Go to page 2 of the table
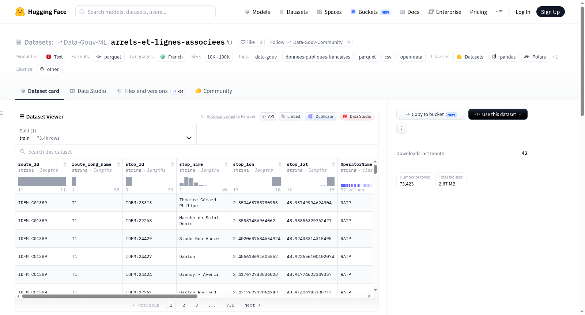 coord(184,305)
